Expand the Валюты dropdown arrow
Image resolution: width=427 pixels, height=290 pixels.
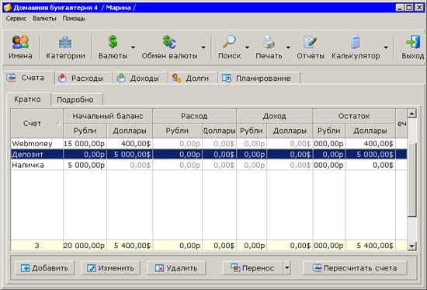[133, 47]
